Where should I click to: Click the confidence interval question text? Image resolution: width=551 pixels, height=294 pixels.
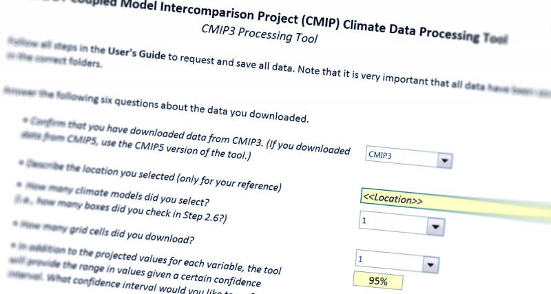click(x=158, y=268)
